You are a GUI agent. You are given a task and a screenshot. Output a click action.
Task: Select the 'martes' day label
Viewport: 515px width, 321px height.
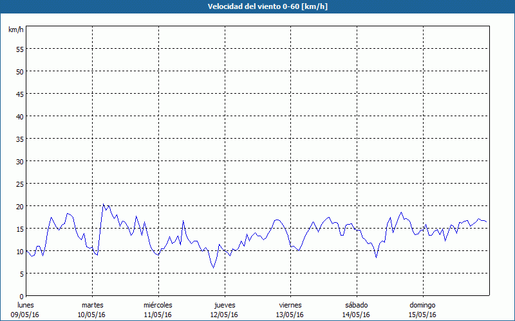(x=93, y=305)
